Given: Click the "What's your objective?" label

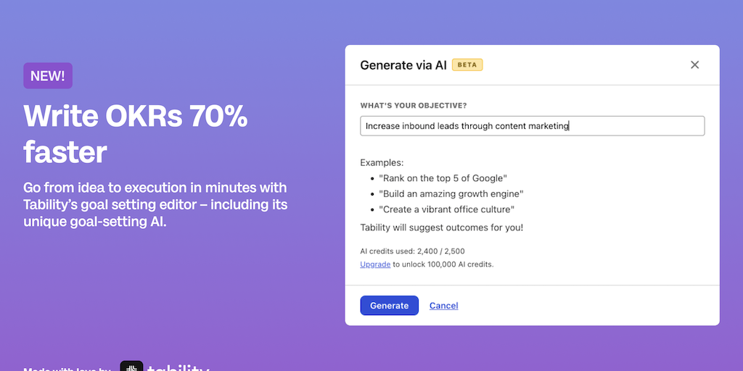Looking at the screenshot, I should [x=414, y=106].
